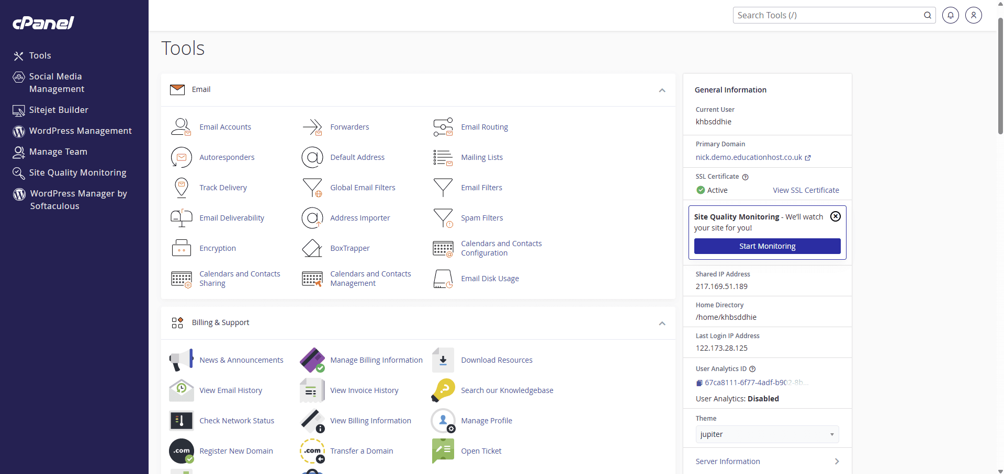The width and height of the screenshot is (1004, 474).
Task: Open the Register New Domain .com icon
Action: [x=181, y=451]
